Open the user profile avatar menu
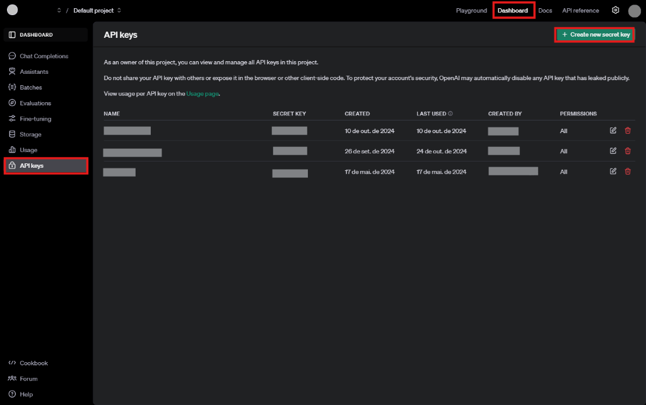 (634, 11)
